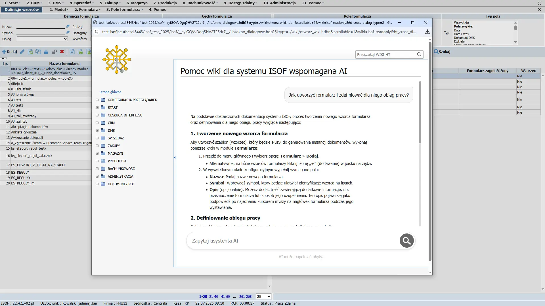This screenshot has height=306, width=545.
Task: Click the ISOF wiki logo
Action: (117, 59)
